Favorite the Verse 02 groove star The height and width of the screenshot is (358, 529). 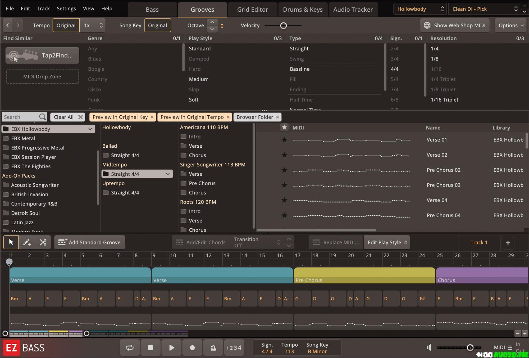[x=284, y=155]
